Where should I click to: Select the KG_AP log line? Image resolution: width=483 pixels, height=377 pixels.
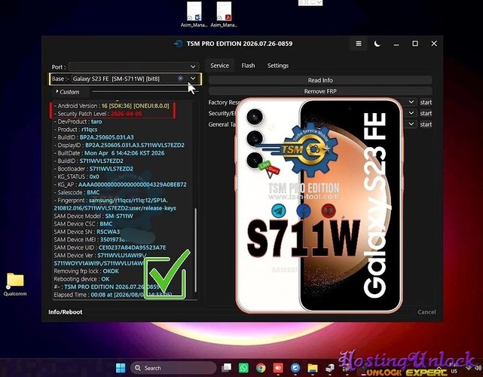tap(120, 185)
